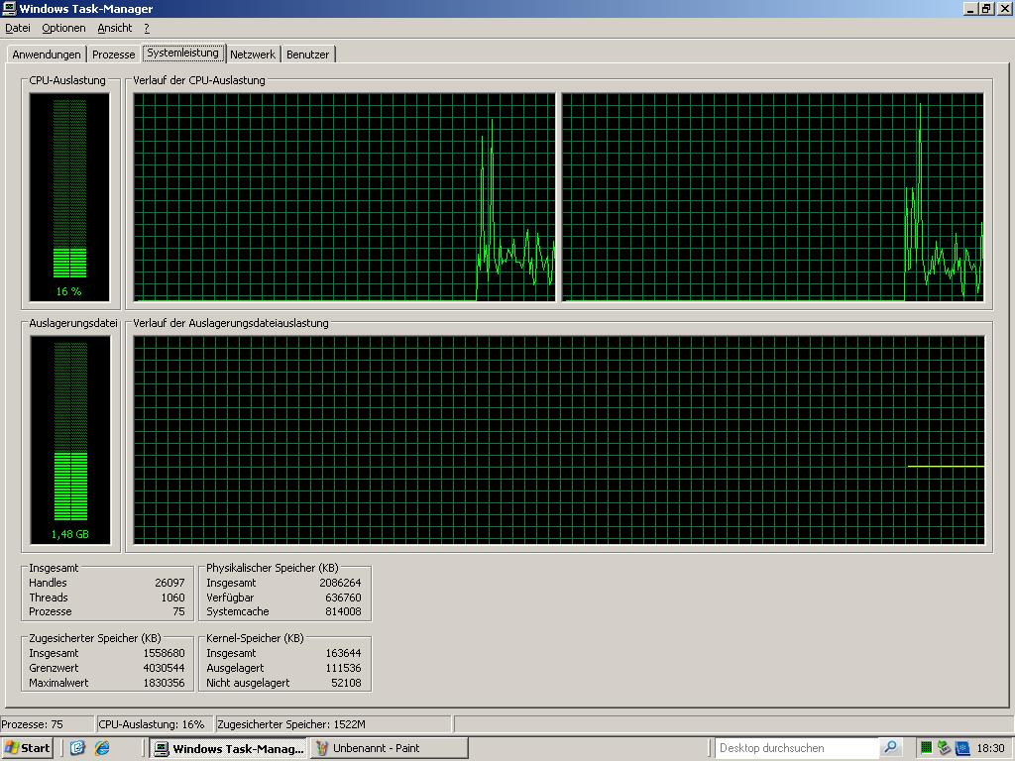Click status bar Prozesse: 75 entry
This screenshot has width=1015, height=761.
click(47, 724)
